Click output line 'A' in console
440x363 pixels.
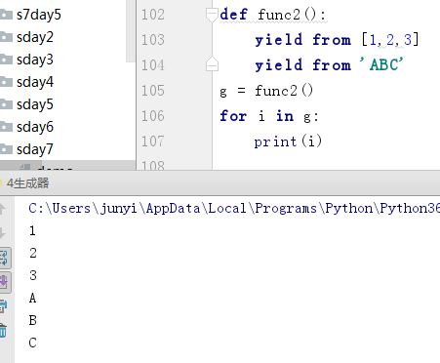point(32,299)
